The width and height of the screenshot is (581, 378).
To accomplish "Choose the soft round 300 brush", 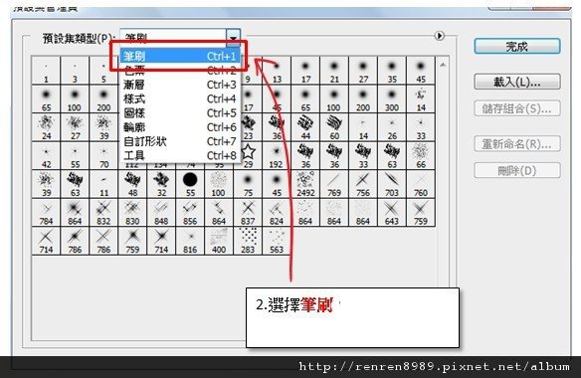I will [392, 98].
